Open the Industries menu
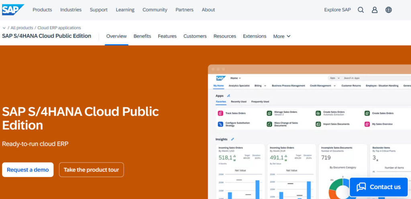 (71, 10)
